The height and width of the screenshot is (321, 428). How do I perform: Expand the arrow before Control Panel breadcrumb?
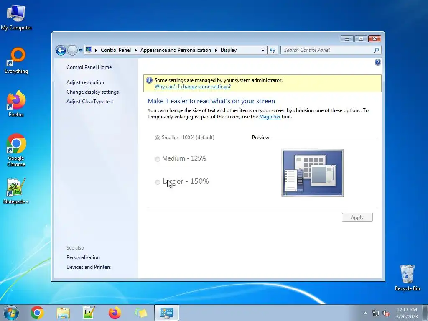click(96, 50)
